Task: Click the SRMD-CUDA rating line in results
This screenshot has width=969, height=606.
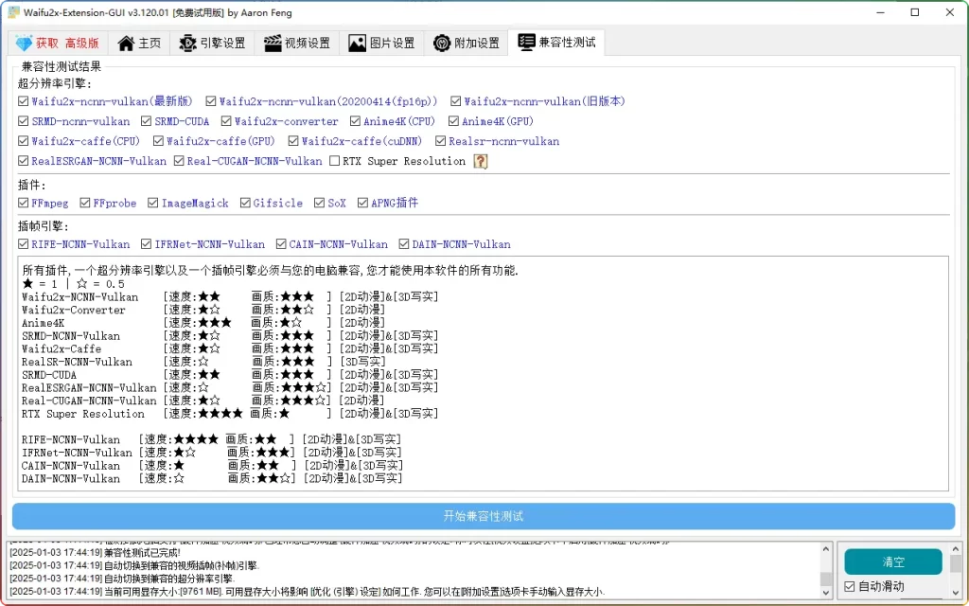Action: coord(230,375)
